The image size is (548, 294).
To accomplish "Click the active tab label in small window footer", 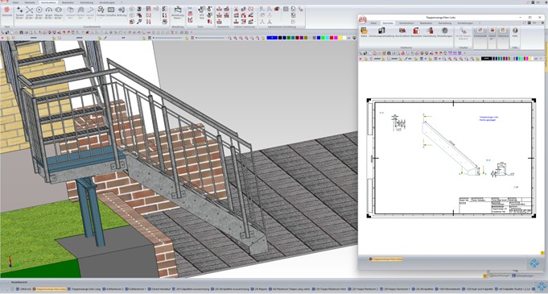I will pos(385,259).
